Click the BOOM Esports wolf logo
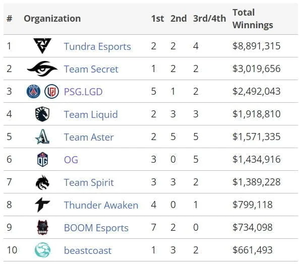302x265 pixels. tap(42, 227)
